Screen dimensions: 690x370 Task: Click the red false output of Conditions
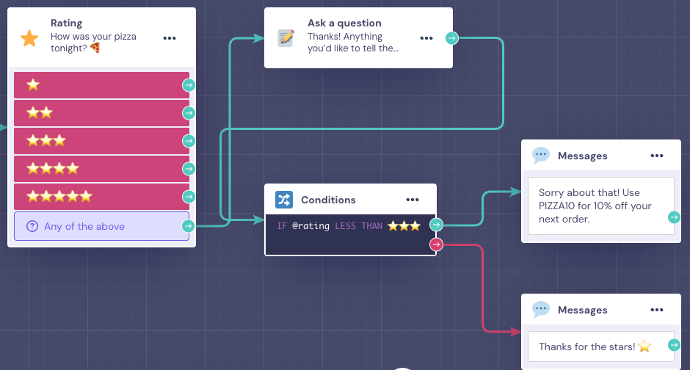(436, 244)
